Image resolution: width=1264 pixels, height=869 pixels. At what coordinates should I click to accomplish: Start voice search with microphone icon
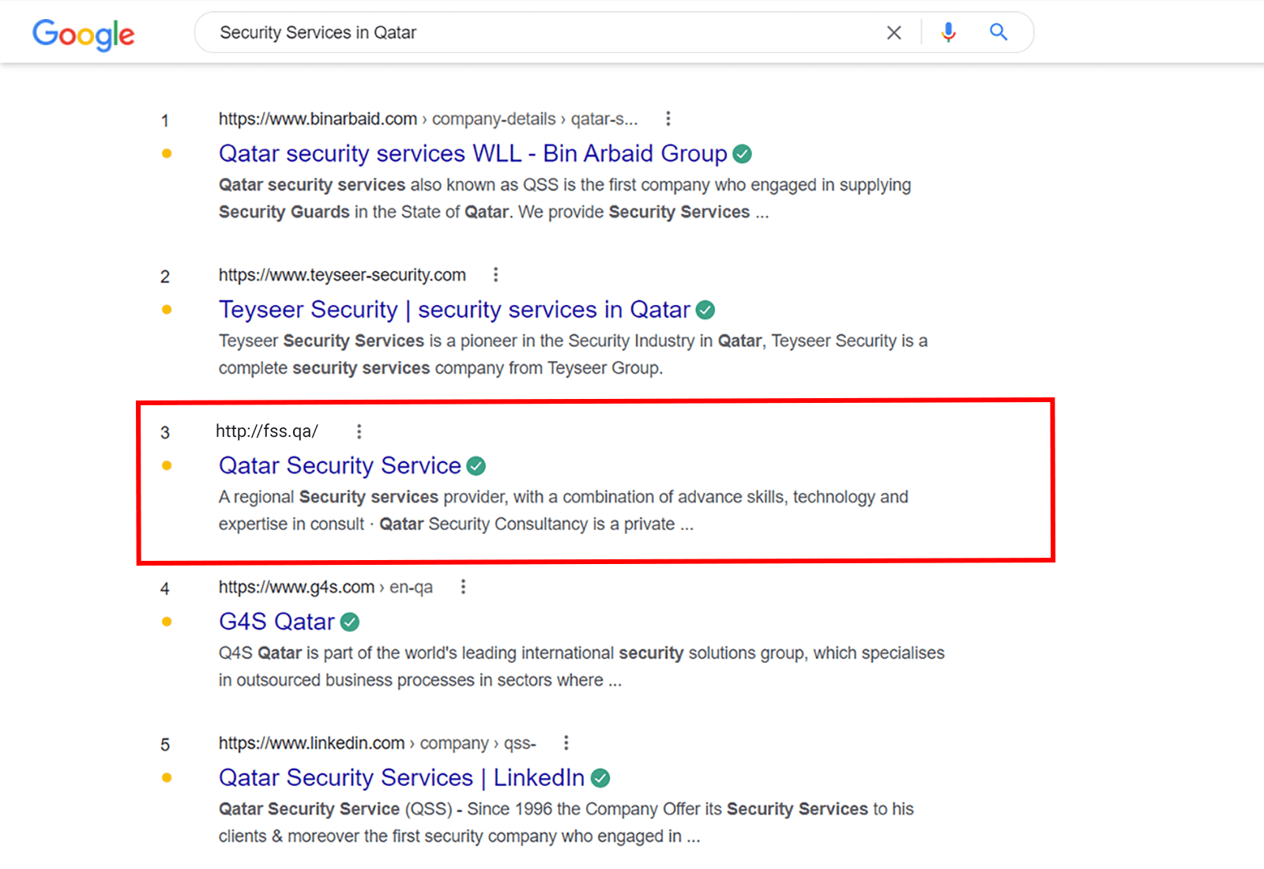click(948, 32)
